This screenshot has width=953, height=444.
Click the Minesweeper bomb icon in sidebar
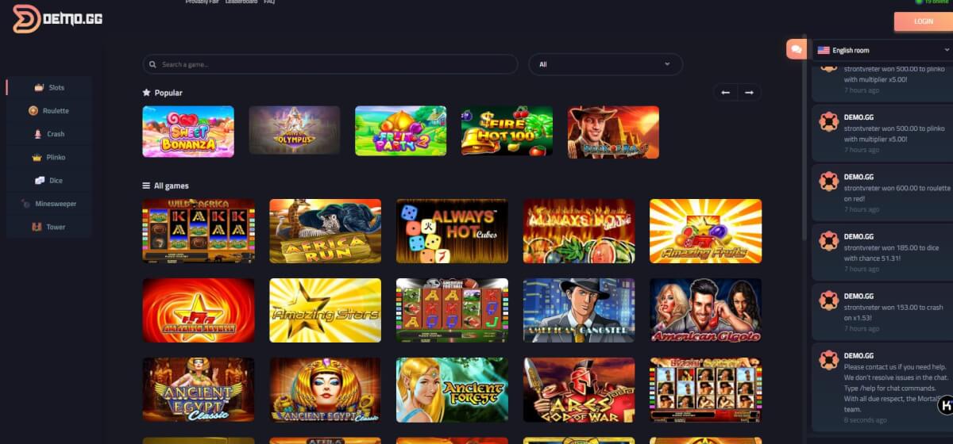[26, 204]
